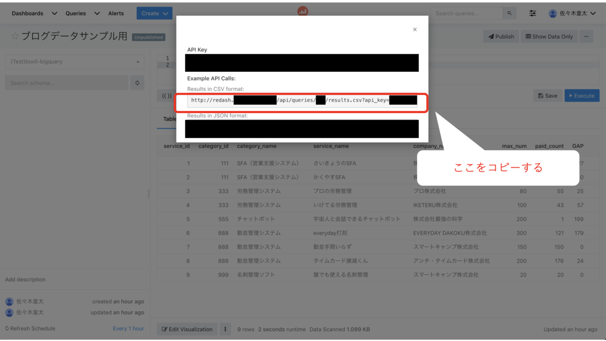Click the cell 勤怠手間いらず
This screenshot has width=606, height=341.
(332, 247)
